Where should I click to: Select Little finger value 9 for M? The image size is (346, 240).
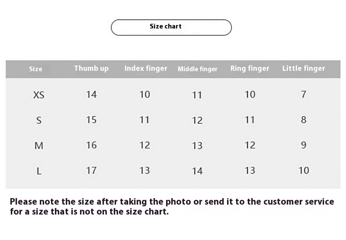[304, 145]
